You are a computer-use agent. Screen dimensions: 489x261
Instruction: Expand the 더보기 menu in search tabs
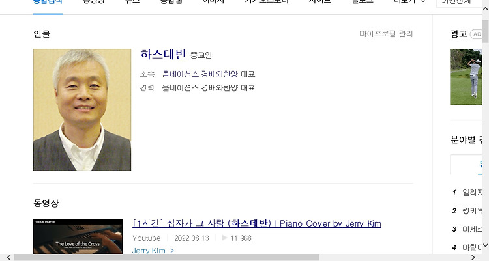410,1
